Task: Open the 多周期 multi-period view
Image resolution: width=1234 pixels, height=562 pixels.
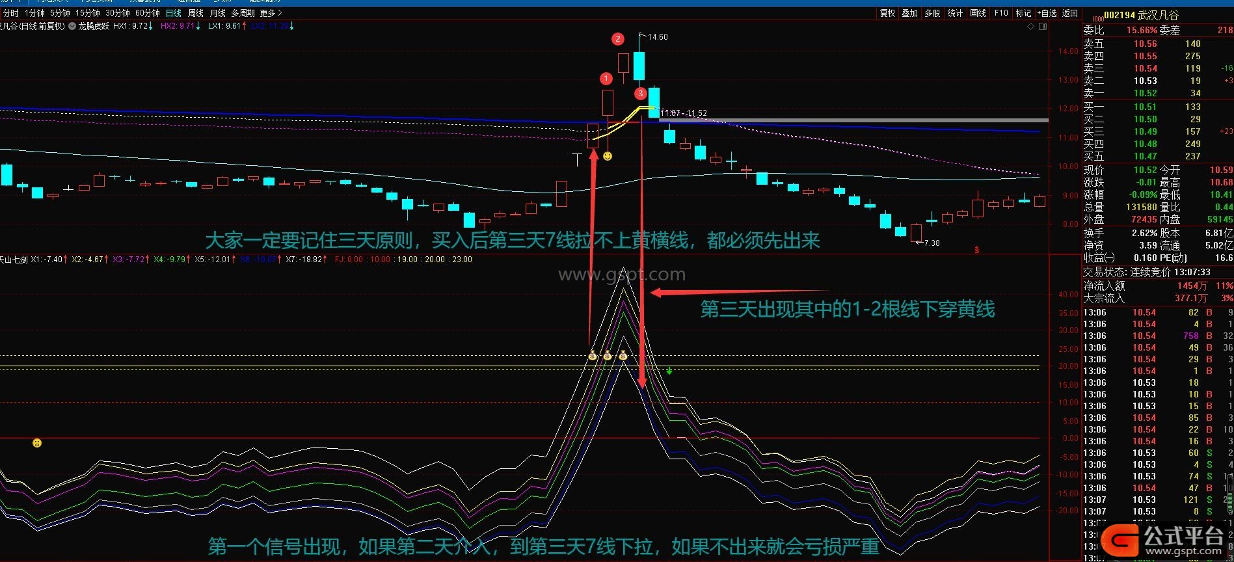Action: 243,13
